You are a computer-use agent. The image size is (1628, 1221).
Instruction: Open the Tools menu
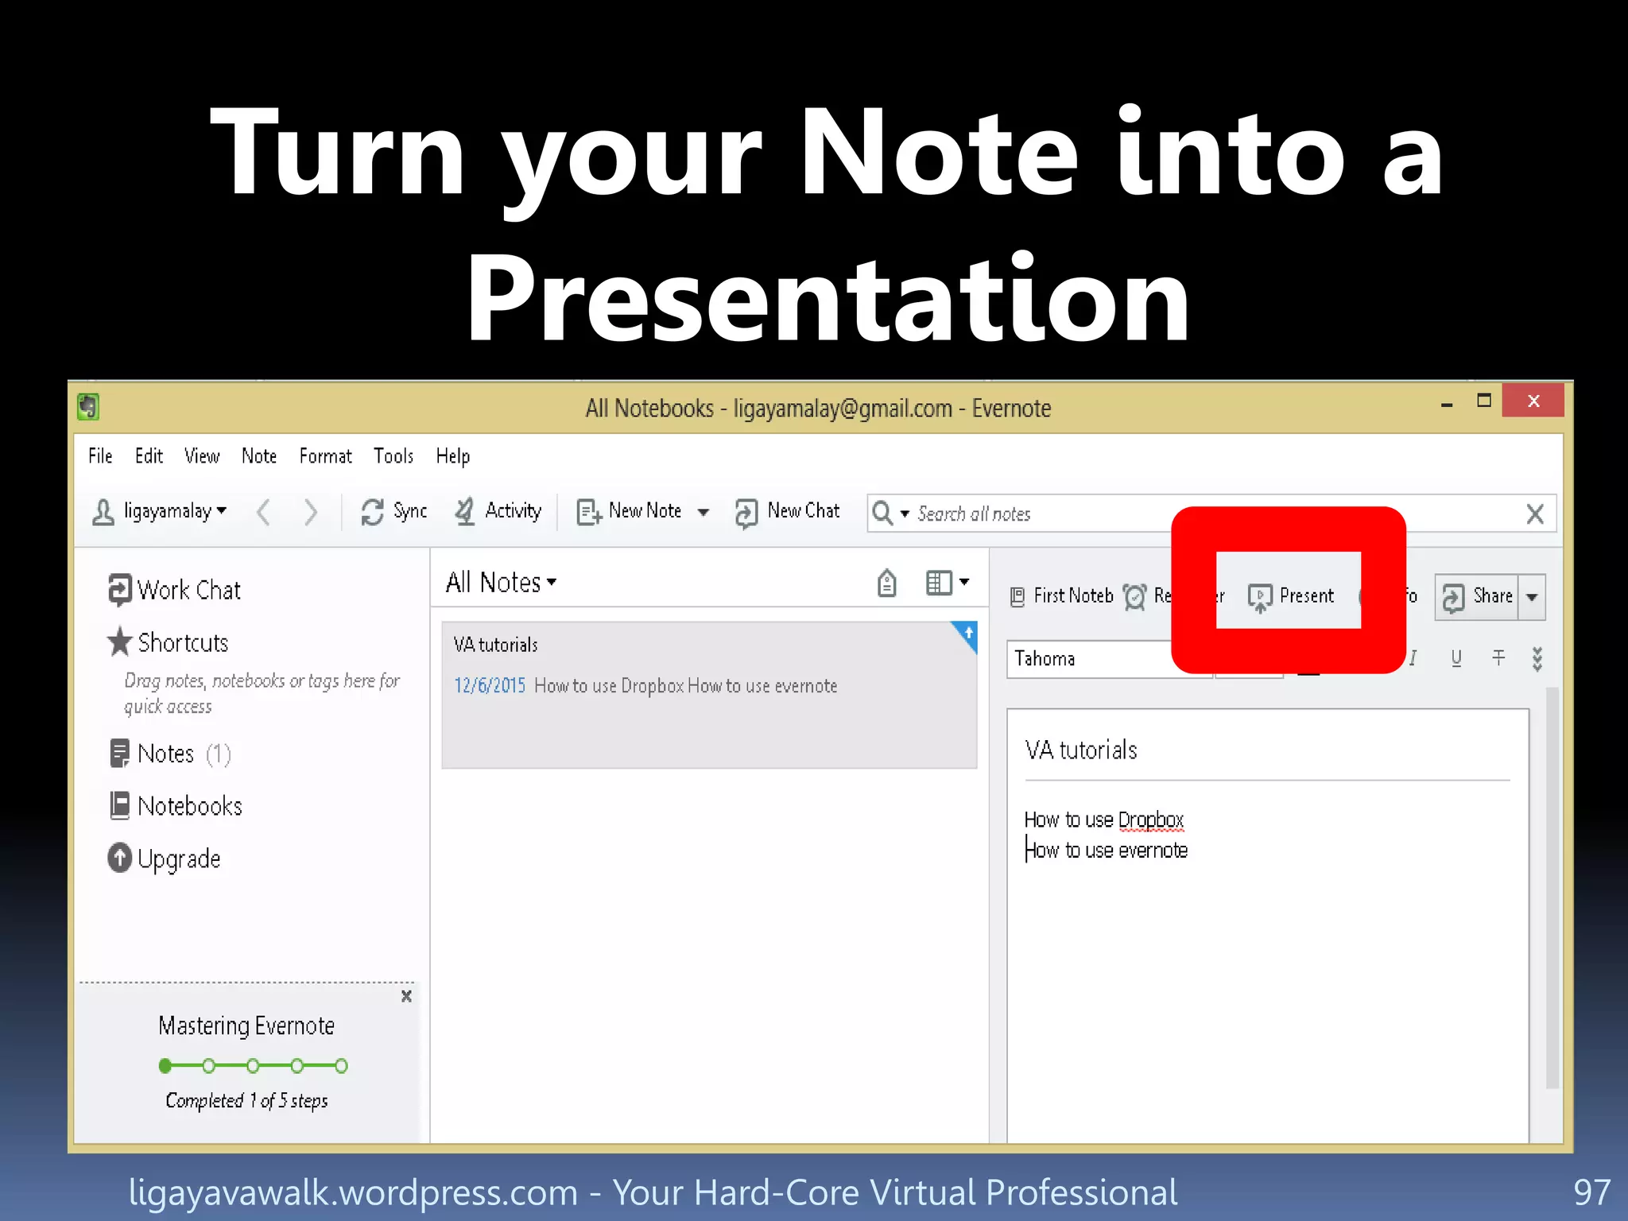[x=393, y=456]
